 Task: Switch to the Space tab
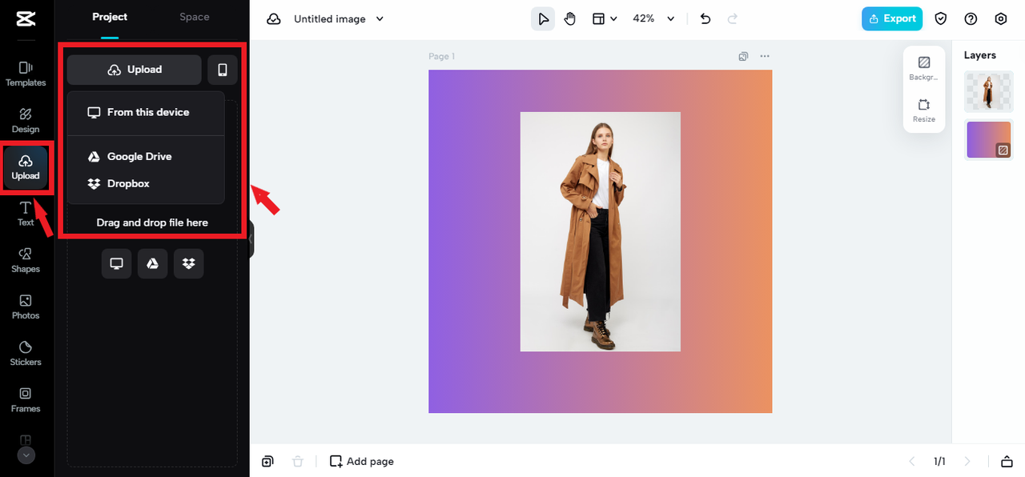(195, 17)
